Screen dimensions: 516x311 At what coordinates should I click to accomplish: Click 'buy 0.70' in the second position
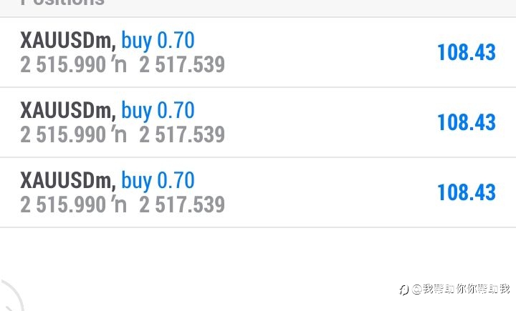click(158, 111)
